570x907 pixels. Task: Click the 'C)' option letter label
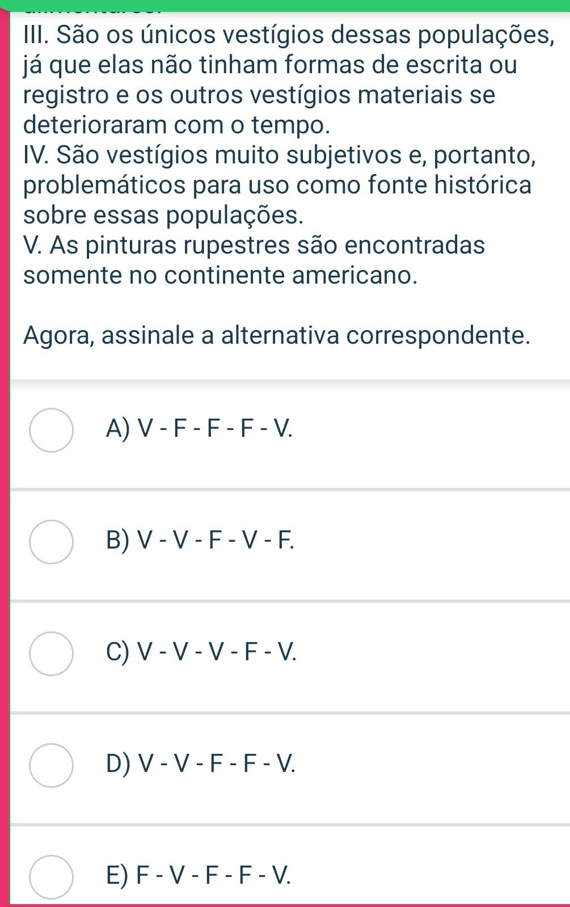point(117,654)
